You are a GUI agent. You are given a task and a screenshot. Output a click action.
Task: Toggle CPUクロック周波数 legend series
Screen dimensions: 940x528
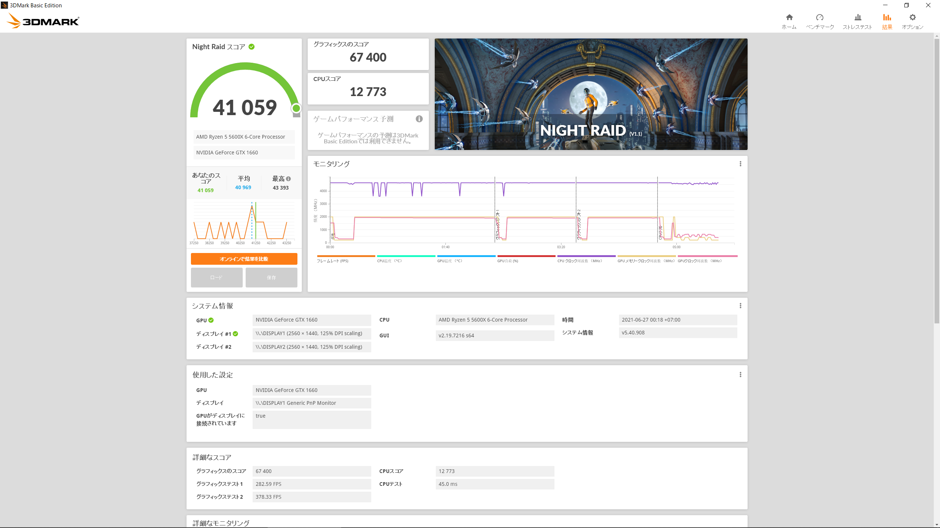pos(586,259)
